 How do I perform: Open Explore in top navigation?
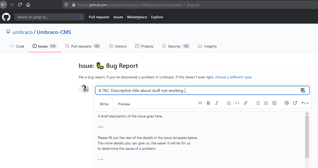[157, 17]
